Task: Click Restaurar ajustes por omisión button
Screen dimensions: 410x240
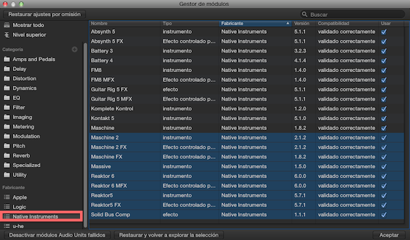Action: click(x=44, y=14)
